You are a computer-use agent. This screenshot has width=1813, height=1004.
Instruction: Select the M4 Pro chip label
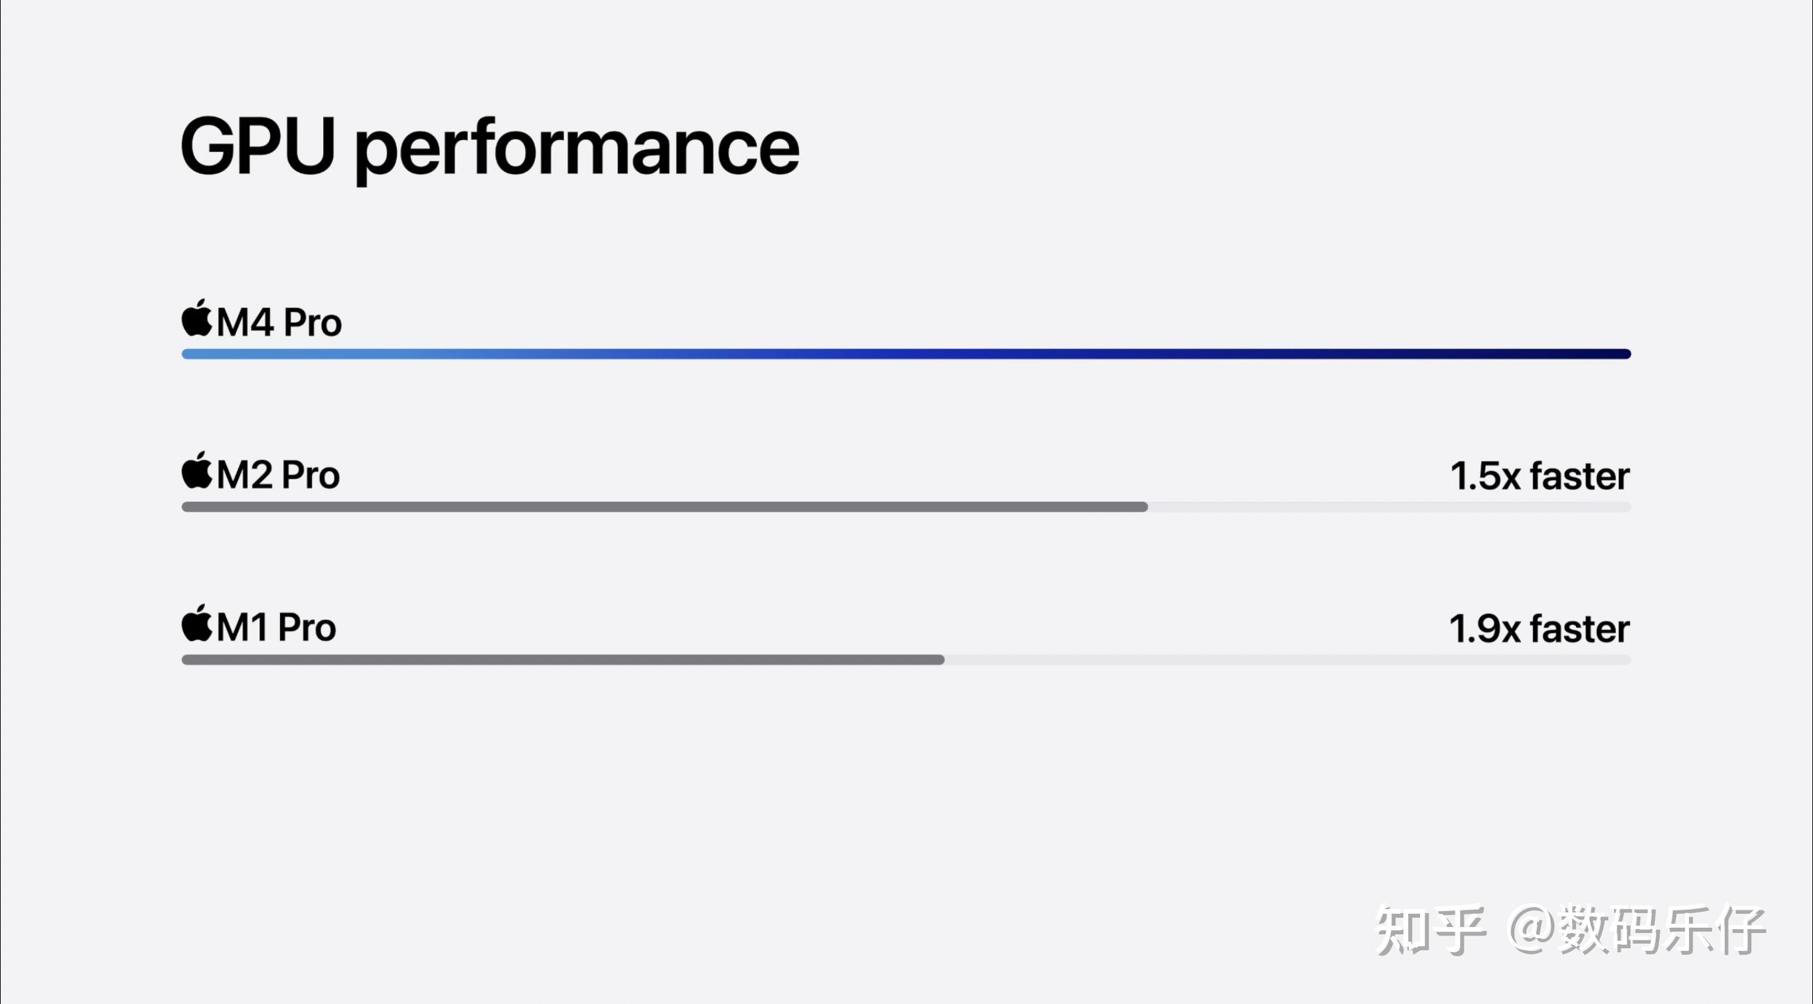[279, 323]
